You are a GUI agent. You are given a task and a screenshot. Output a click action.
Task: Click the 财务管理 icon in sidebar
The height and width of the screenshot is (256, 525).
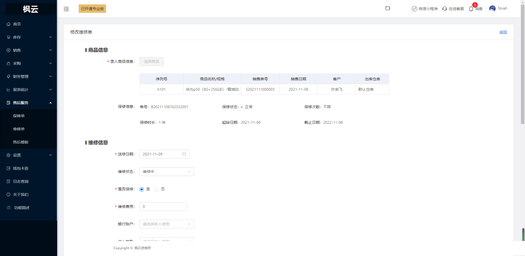(8, 76)
